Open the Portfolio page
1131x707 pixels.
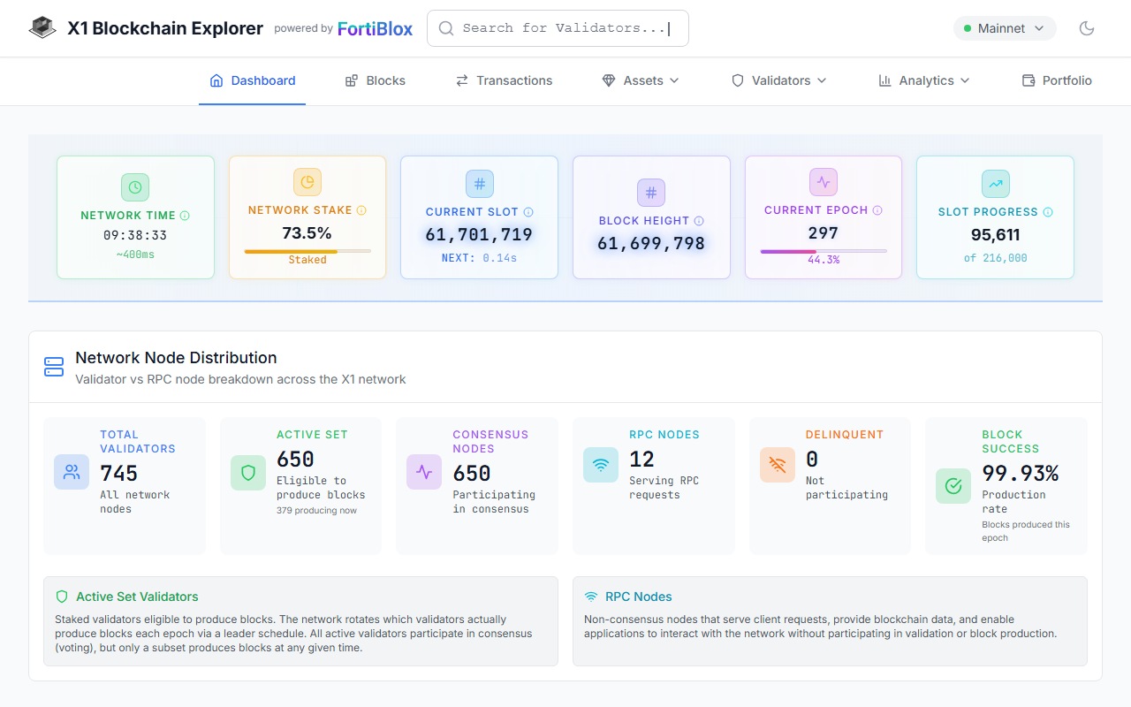[1057, 80]
